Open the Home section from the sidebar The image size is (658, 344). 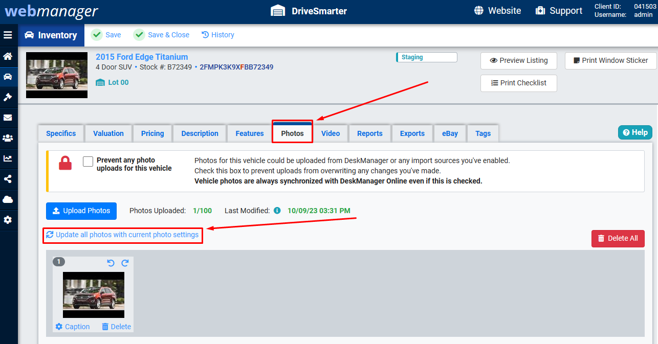(8, 56)
